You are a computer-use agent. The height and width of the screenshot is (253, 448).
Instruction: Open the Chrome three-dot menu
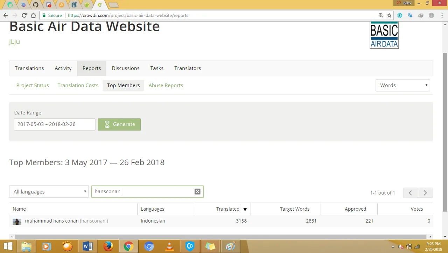[x=442, y=15]
